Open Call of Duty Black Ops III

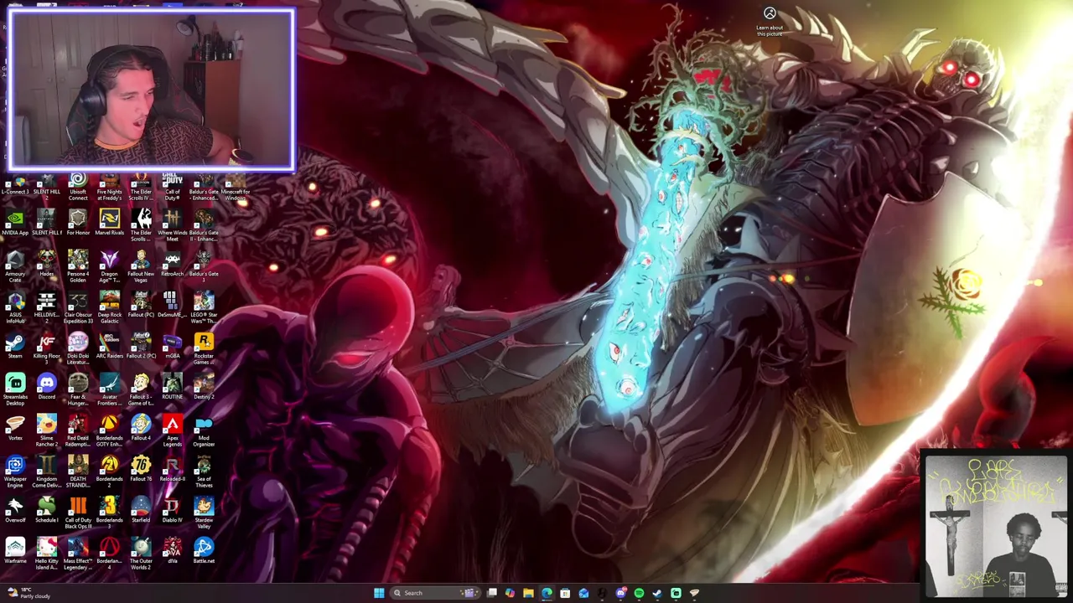(78, 513)
